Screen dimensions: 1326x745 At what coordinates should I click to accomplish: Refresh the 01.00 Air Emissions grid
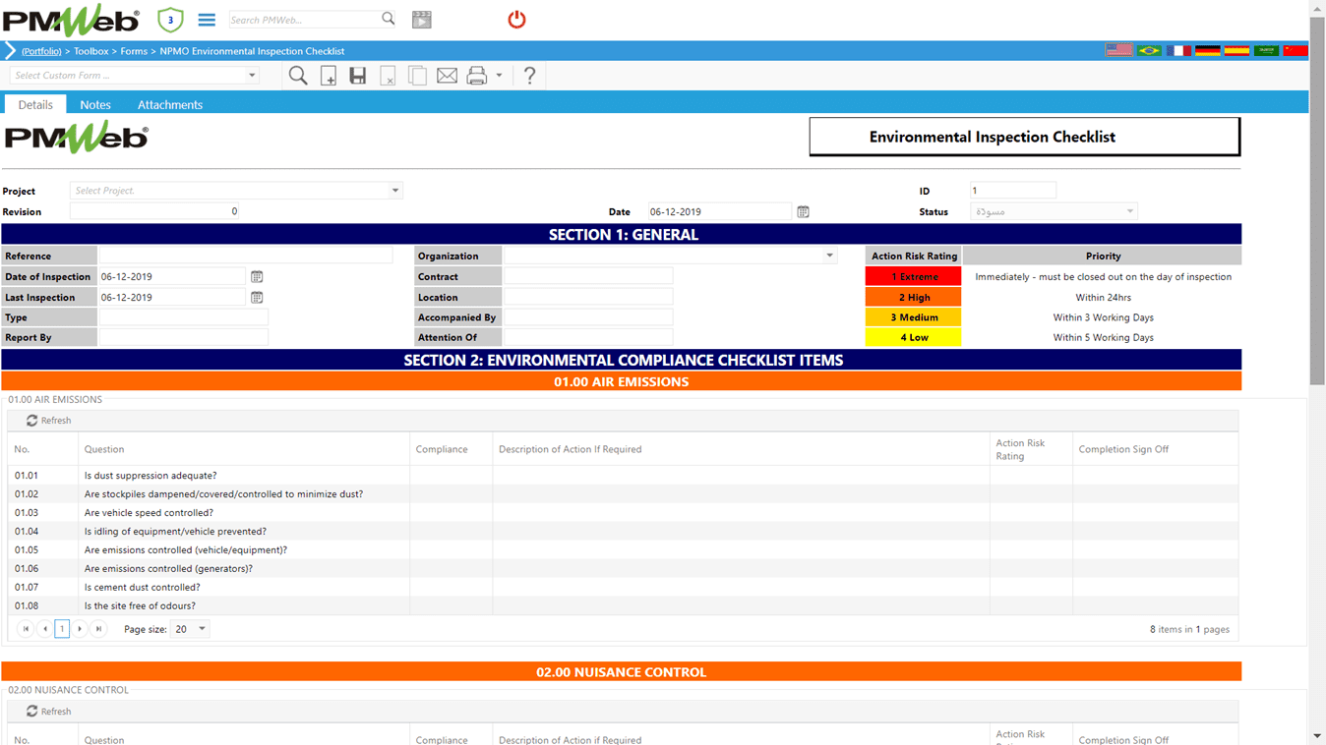coord(48,421)
